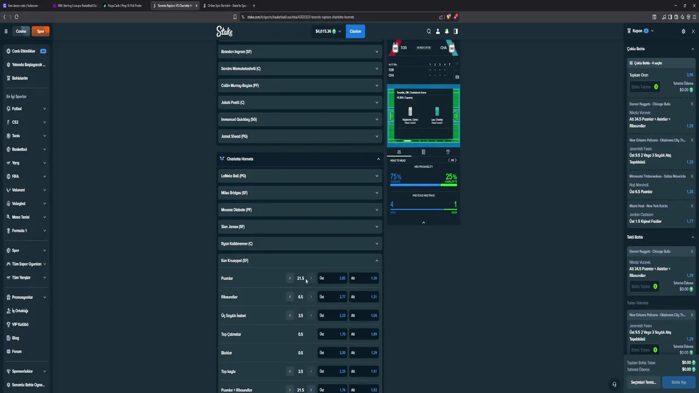699x393 pixels.
Task: Expand Sion James (SF) props
Action: pyautogui.click(x=300, y=227)
